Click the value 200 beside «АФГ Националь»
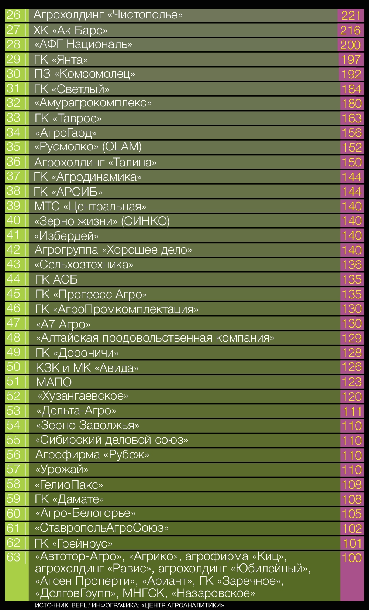The height and width of the screenshot is (610, 369). click(351, 45)
